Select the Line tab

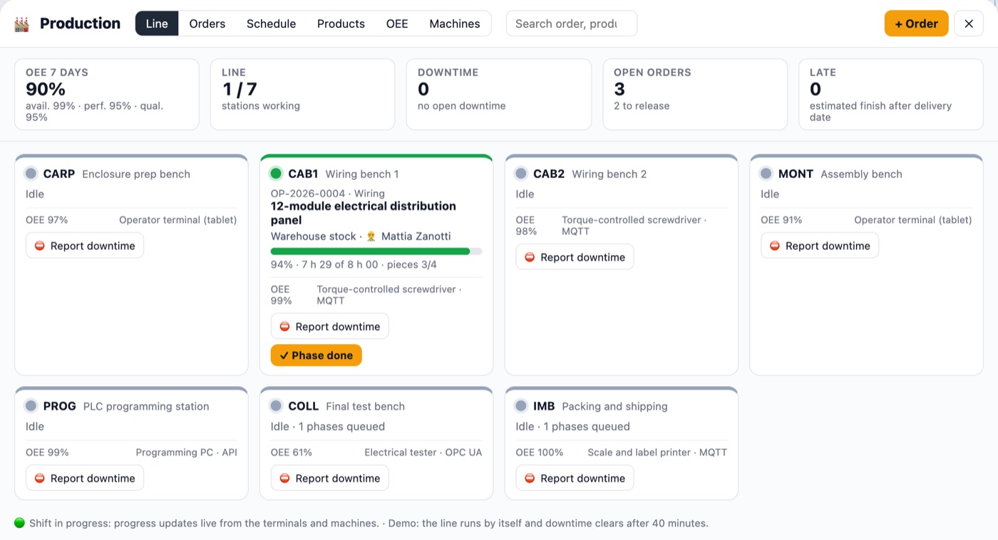pyautogui.click(x=157, y=24)
